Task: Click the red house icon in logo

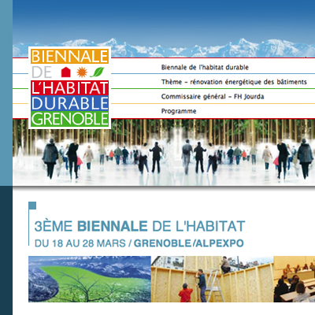Action: [65, 72]
